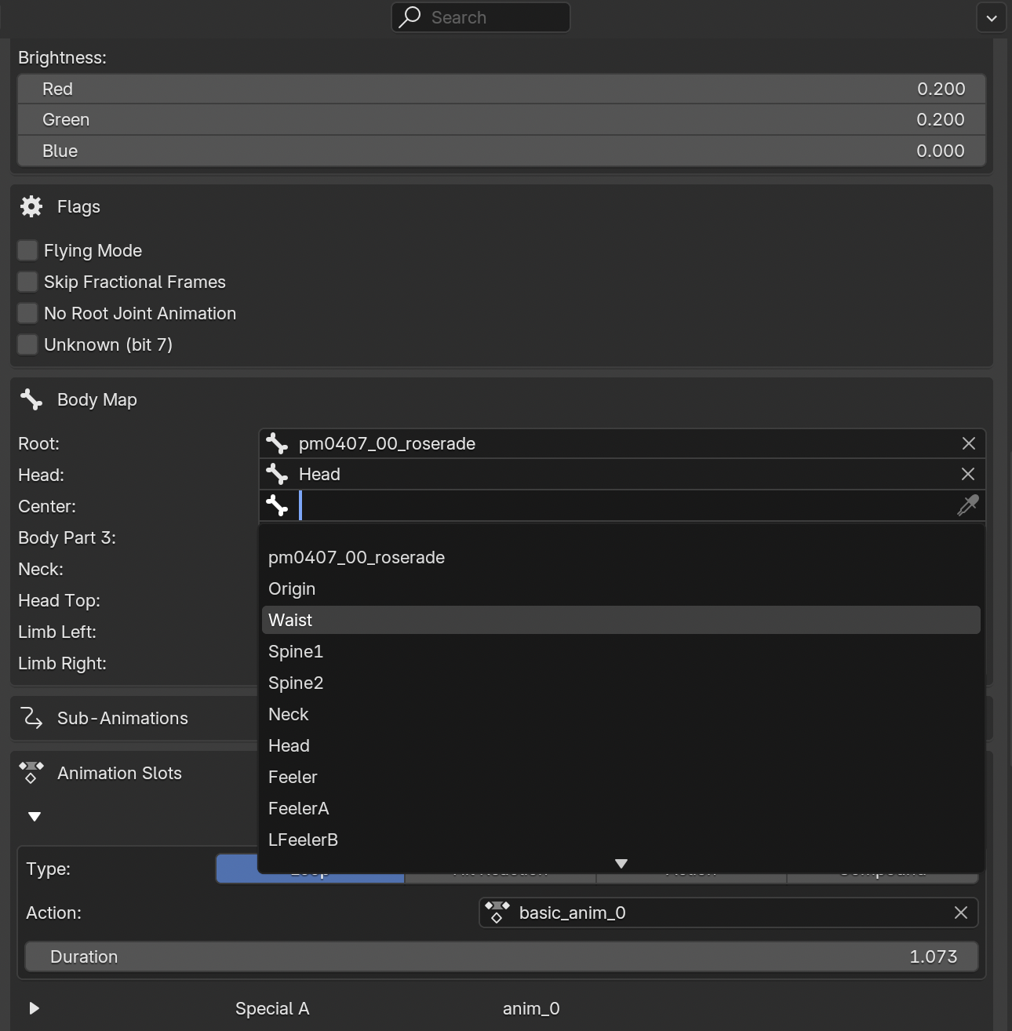Click the Green brightness slider

tap(502, 119)
